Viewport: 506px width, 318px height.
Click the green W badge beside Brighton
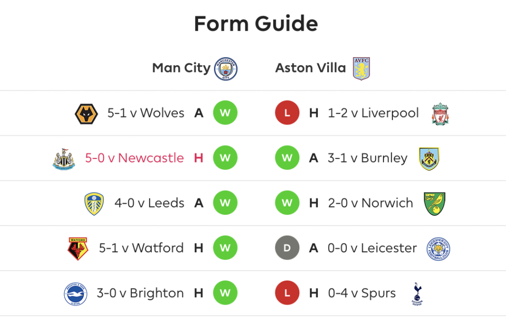coord(225,293)
